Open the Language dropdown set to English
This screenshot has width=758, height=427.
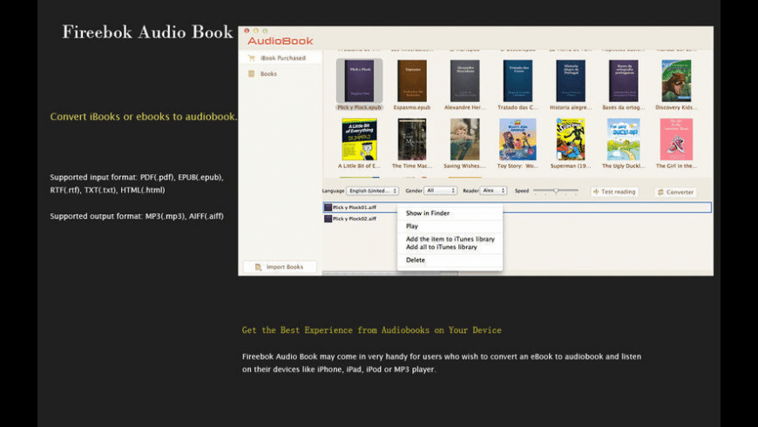(372, 191)
